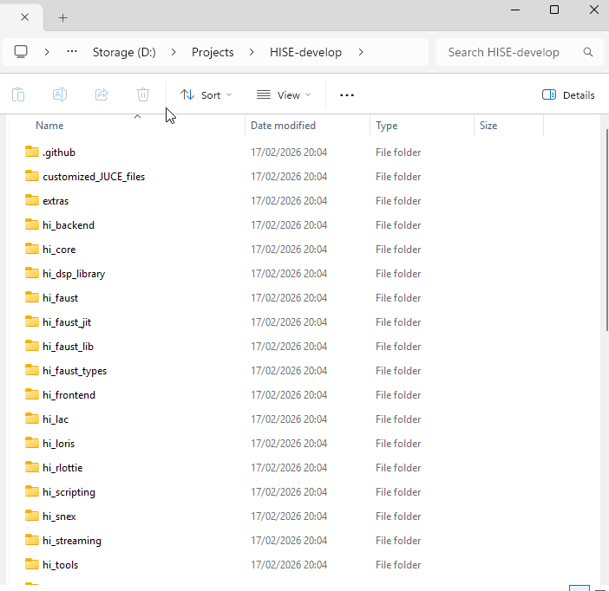Viewport: 609px width, 591px height.
Task: Select the hi_faust_jit folder icon
Action: coord(32,321)
